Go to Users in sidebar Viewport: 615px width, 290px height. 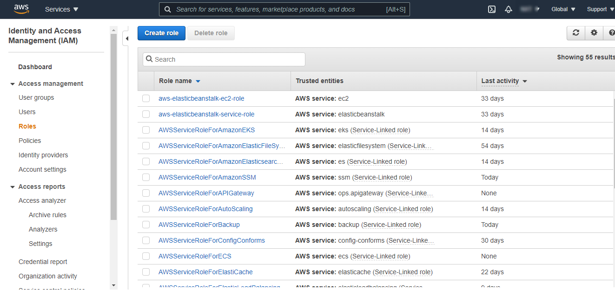point(27,112)
